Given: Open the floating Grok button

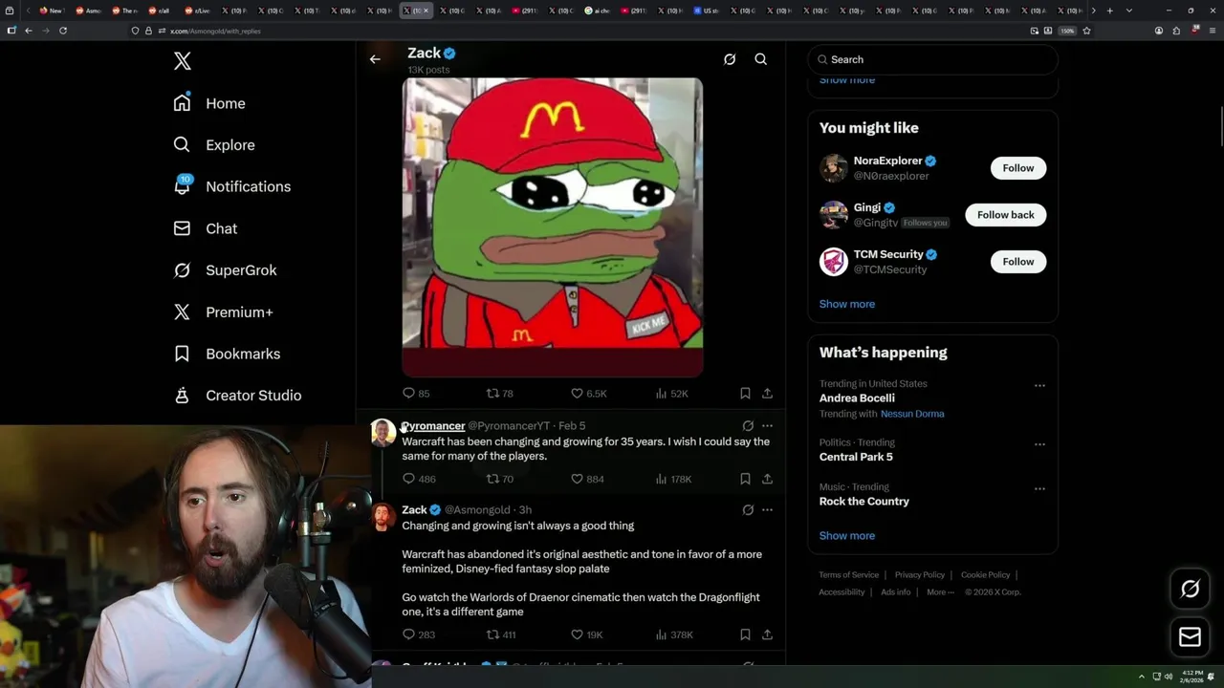Looking at the screenshot, I should click(1191, 590).
